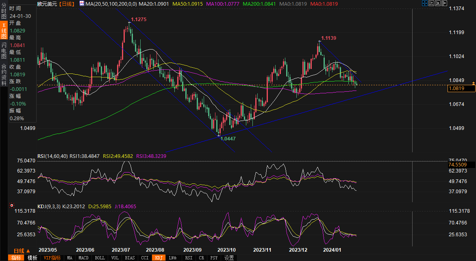Screen dimensions: 476x261
Task: Open the 设置 settings button
Action: pos(229,258)
